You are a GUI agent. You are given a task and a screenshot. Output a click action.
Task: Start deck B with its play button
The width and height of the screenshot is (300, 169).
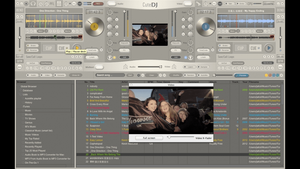269,48
